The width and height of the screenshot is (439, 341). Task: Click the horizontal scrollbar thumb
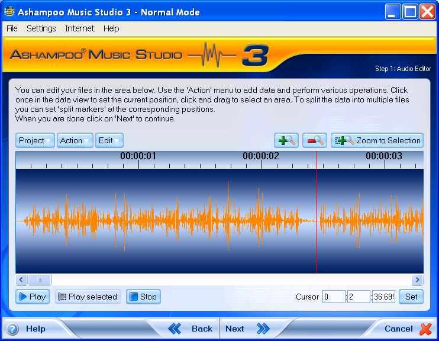[40, 280]
